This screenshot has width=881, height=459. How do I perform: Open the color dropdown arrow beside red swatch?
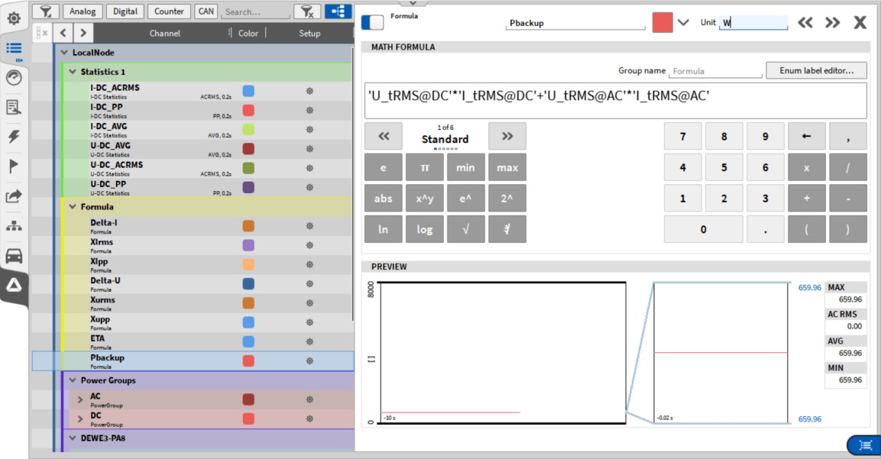point(683,23)
